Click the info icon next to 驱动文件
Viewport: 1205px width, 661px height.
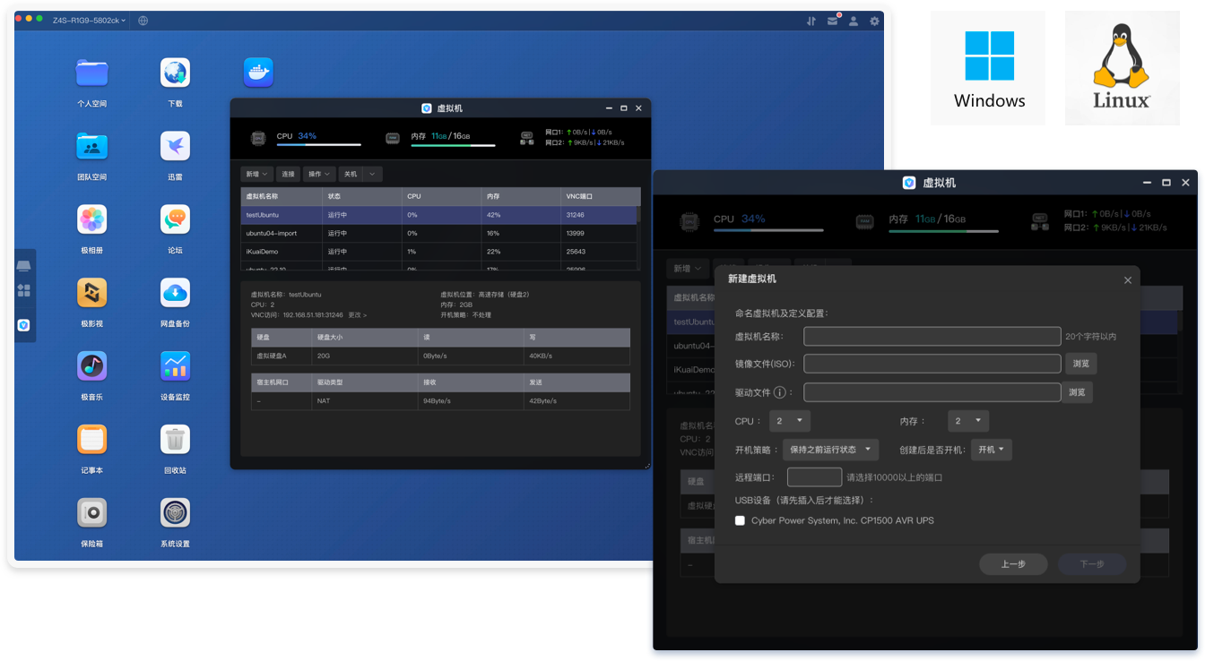pos(780,392)
